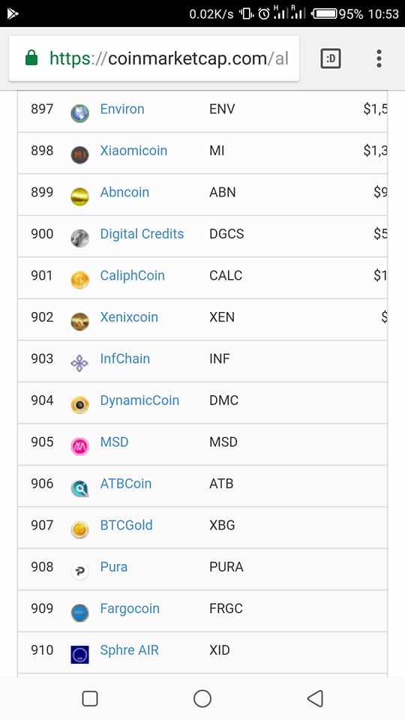Open the Digital Credits coin page

pyautogui.click(x=142, y=234)
